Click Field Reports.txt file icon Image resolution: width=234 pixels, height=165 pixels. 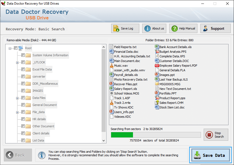[x=112, y=47]
